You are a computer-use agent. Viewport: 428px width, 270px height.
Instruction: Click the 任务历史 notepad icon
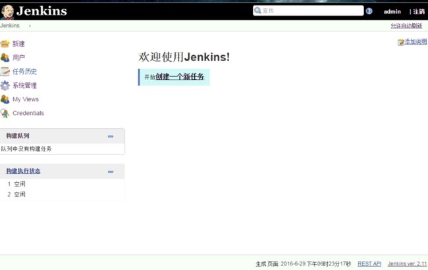pos(5,72)
